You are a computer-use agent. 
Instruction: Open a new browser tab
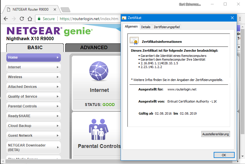tap(65, 10)
